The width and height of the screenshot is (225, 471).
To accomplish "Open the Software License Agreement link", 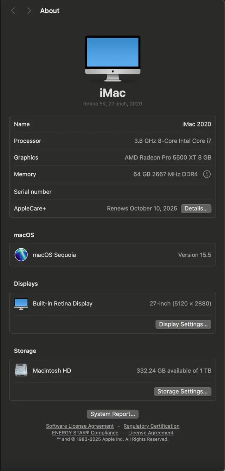I will pos(80,426).
